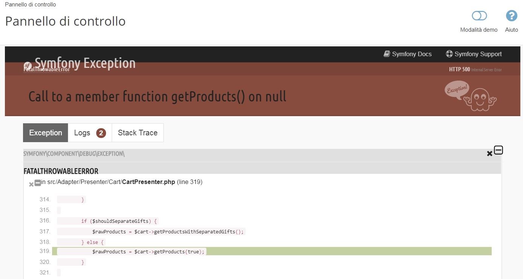Screen dimensions: 523x279
Task: Click the FatalThrowableError label in header
Action: point(46,70)
